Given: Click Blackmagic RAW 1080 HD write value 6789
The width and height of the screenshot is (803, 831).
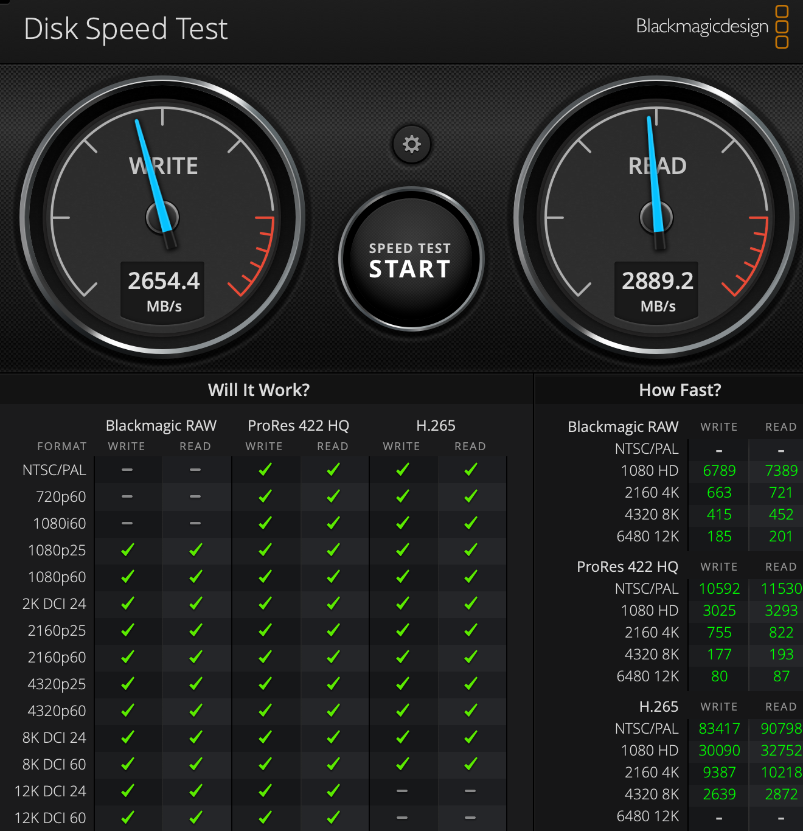Looking at the screenshot, I should coord(719,471).
